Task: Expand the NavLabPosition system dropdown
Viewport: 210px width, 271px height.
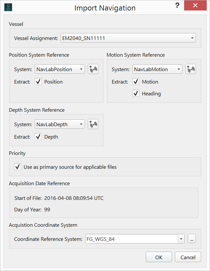Action: click(60, 69)
